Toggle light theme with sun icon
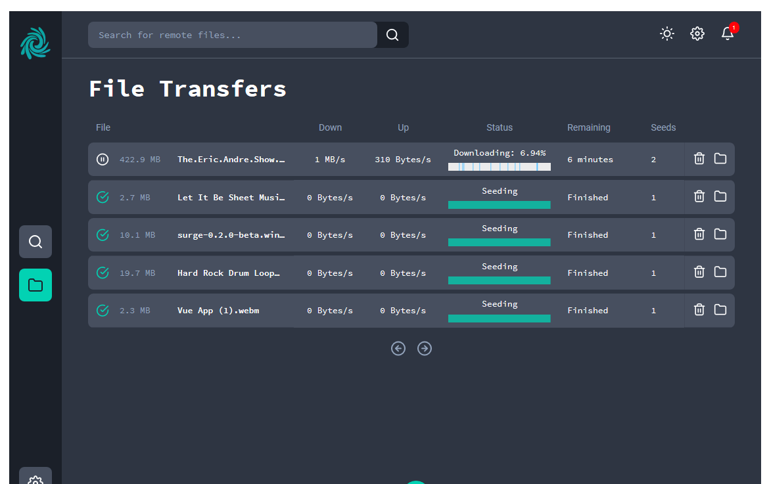 [667, 33]
